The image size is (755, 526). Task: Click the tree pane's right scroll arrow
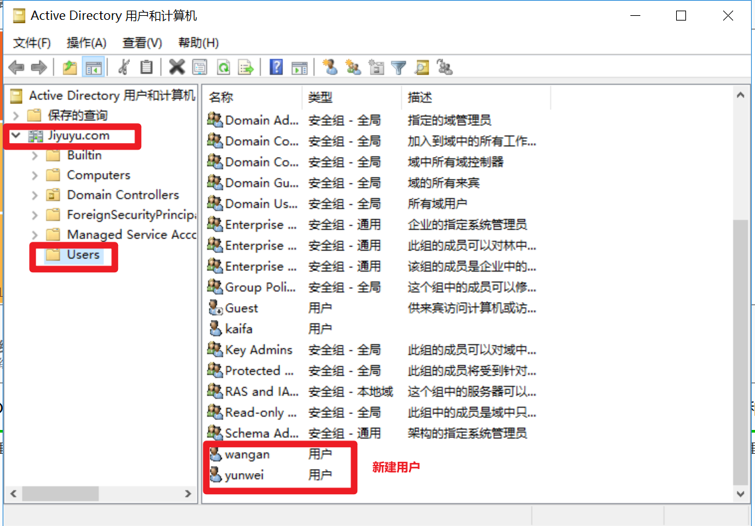click(x=188, y=494)
